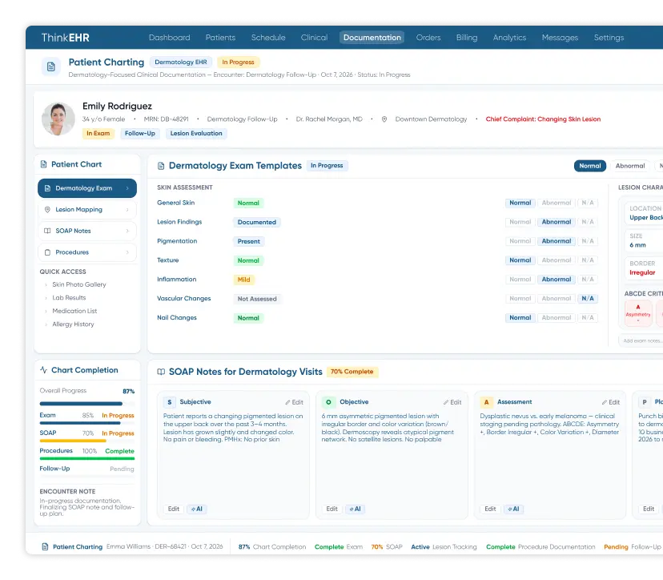Click the pencil Edit icon on Assessment card
The image size is (663, 580).
point(605,402)
